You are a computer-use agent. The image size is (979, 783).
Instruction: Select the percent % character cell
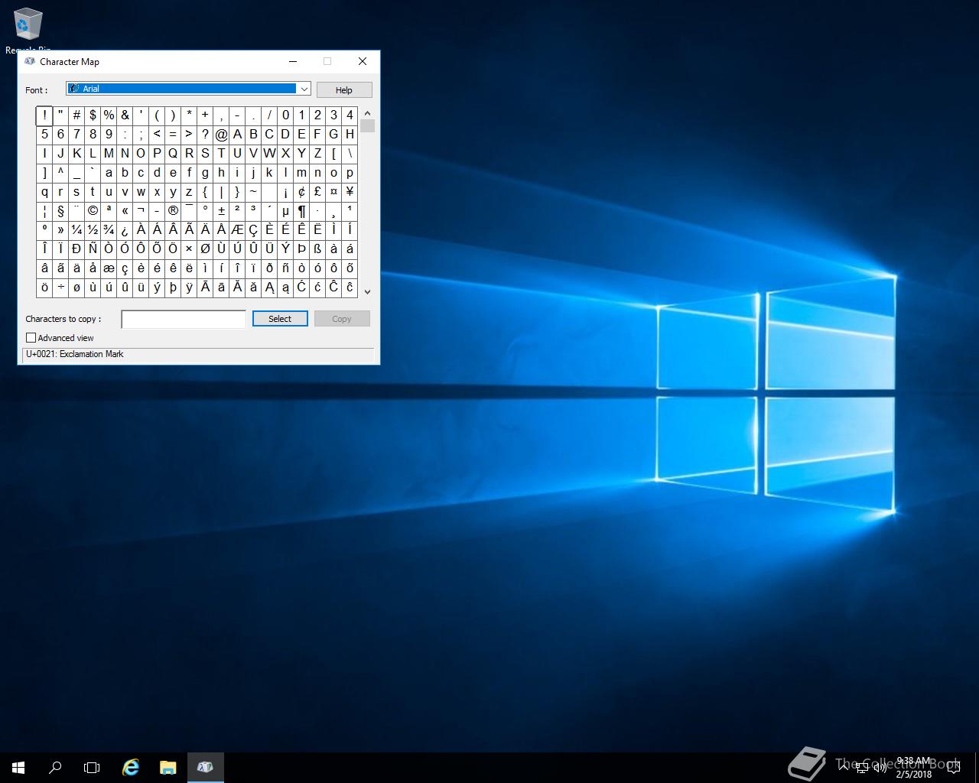point(109,115)
